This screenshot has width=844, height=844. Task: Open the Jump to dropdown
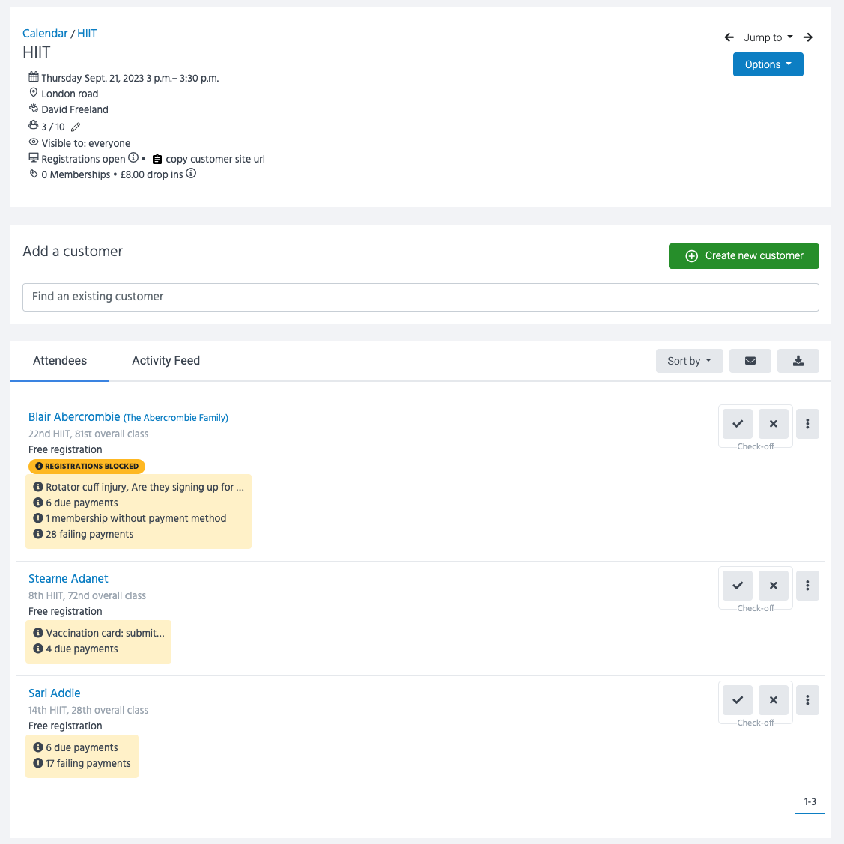click(768, 37)
